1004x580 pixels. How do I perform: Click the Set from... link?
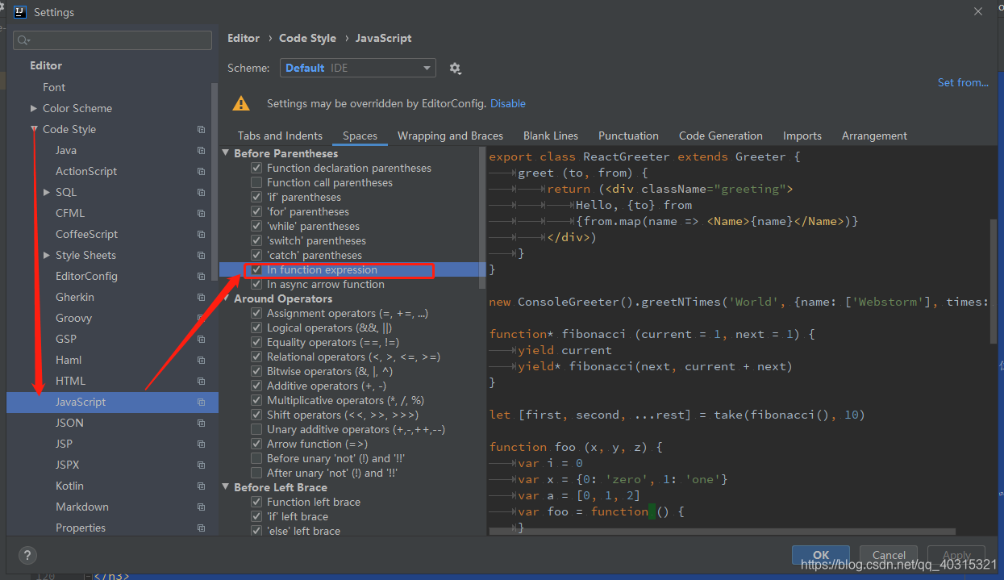[x=963, y=82]
